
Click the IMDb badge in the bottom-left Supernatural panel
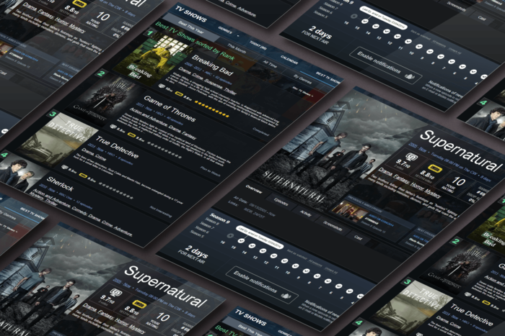pyautogui.click(x=139, y=303)
